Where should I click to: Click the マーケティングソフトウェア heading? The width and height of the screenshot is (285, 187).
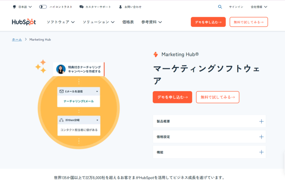click(x=207, y=75)
